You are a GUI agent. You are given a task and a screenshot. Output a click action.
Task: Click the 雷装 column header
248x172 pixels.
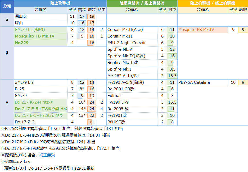click(82, 10)
